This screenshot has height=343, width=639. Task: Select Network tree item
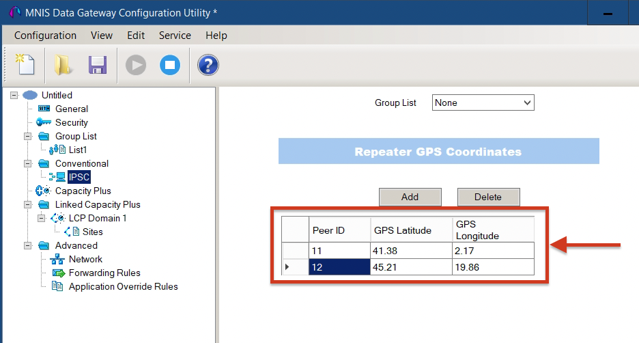85,259
